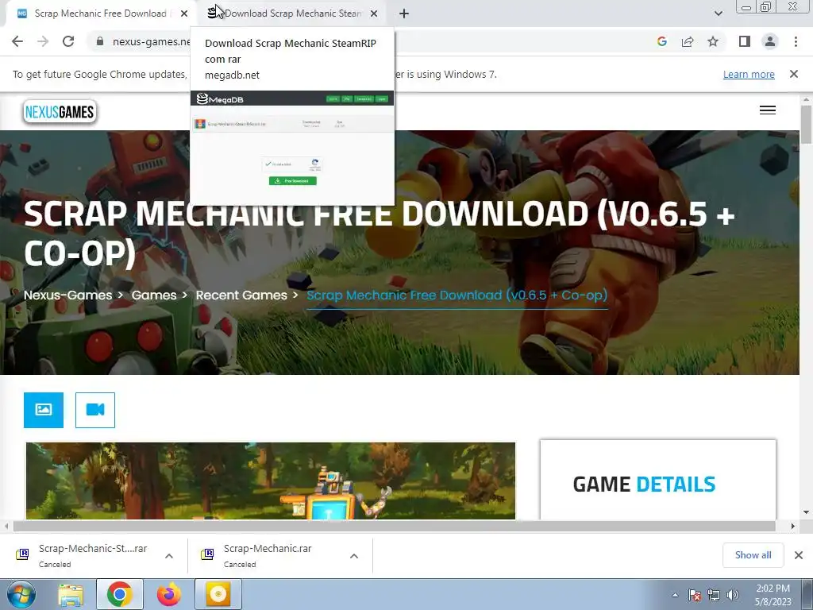Select the video camera icon button

click(95, 410)
